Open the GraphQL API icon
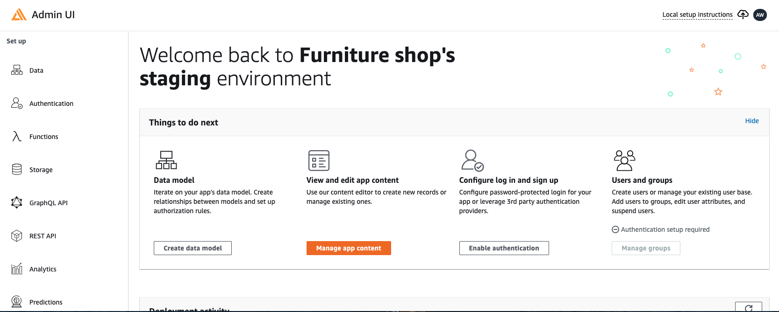779x312 pixels. [x=17, y=202]
